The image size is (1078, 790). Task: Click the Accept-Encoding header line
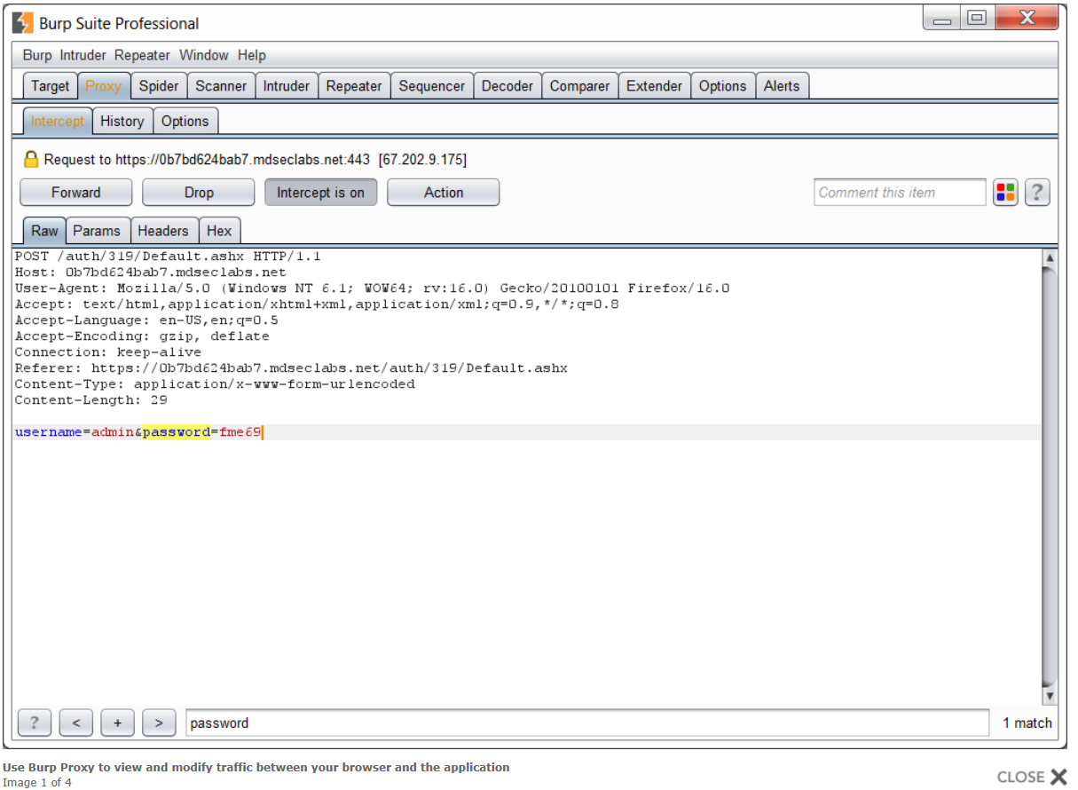pyautogui.click(x=142, y=336)
